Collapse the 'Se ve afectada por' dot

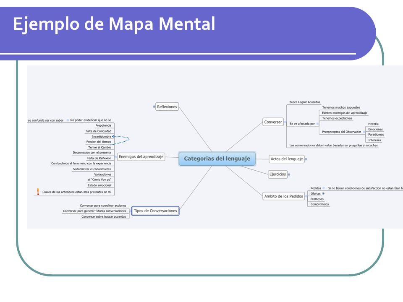[317, 124]
